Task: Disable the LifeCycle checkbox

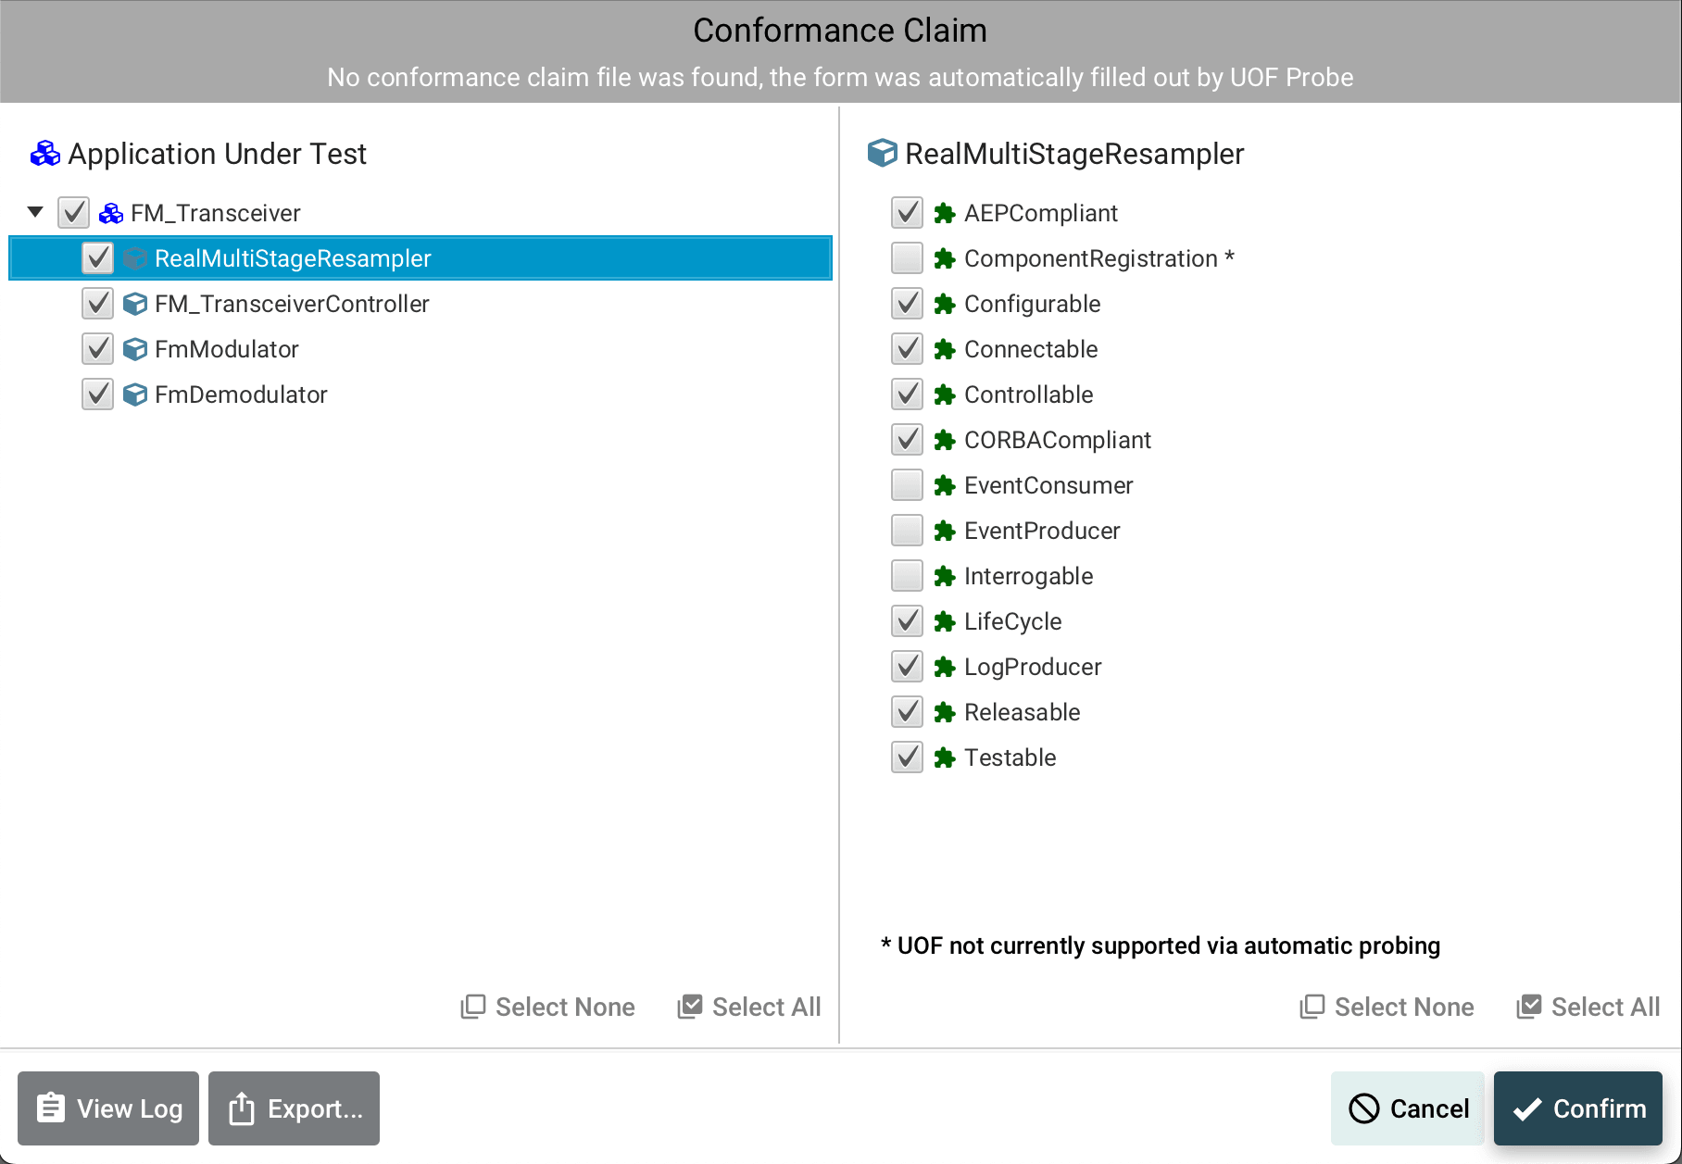Action: pos(907,620)
